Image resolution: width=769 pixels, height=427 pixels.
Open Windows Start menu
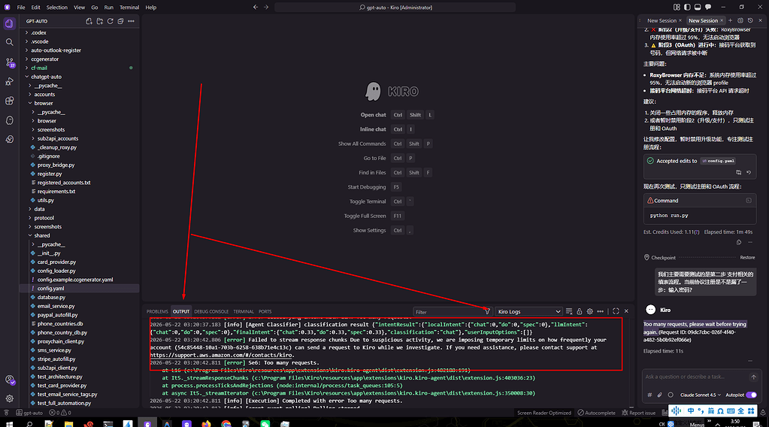coord(9,423)
